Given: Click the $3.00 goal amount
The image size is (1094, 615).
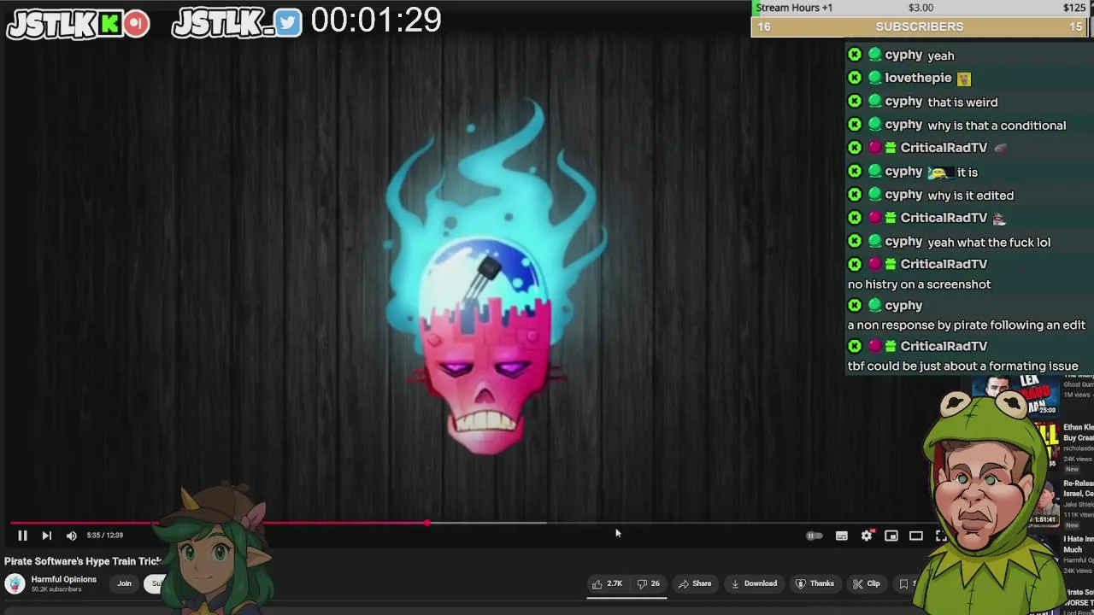Looking at the screenshot, I should tap(920, 8).
